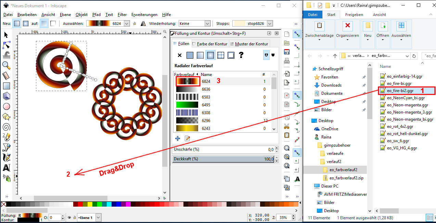Select the Zoom magnifier tool
Screen dimensions: 436x223
coord(6,65)
